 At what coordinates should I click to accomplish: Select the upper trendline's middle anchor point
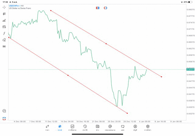tap(106, 44)
